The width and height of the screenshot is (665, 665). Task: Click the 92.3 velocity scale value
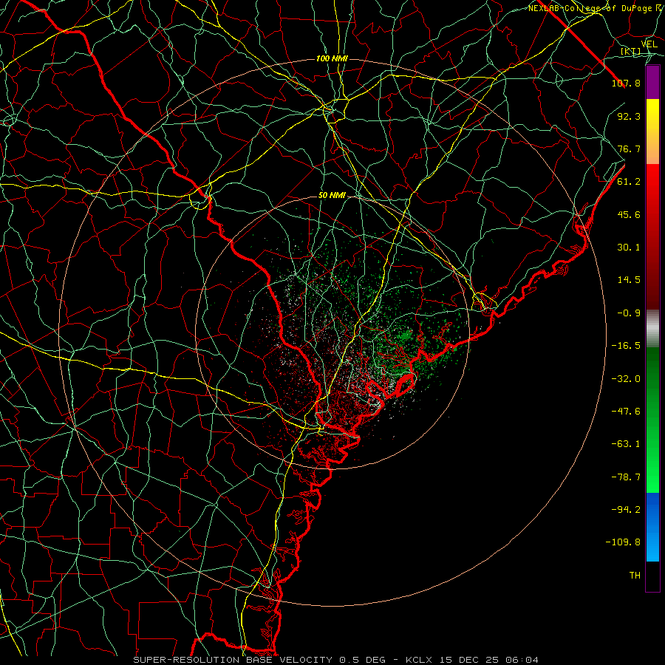click(x=629, y=116)
